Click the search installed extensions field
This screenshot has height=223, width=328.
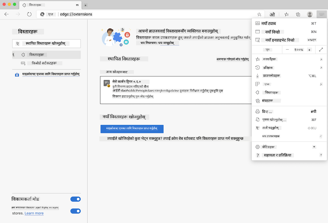pyautogui.click(x=46, y=44)
